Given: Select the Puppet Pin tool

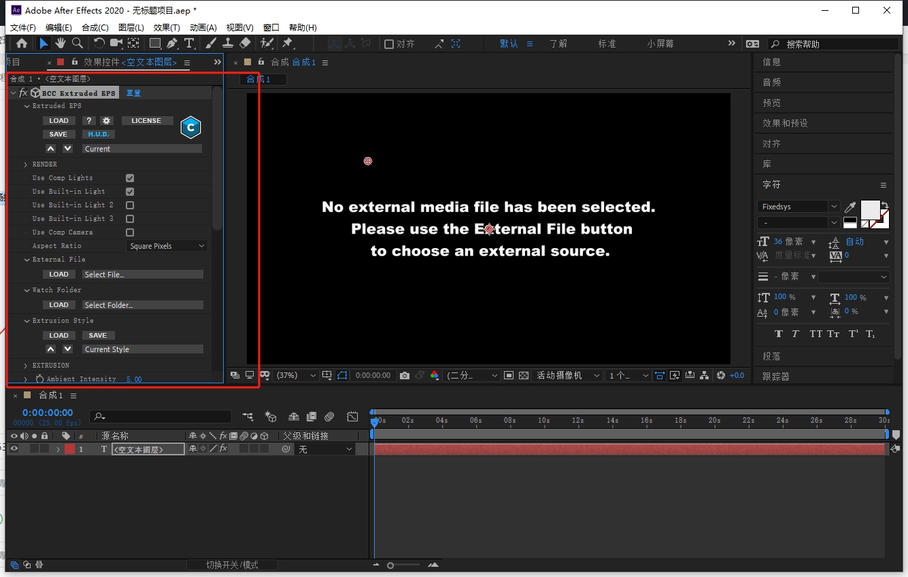Looking at the screenshot, I should coord(287,43).
